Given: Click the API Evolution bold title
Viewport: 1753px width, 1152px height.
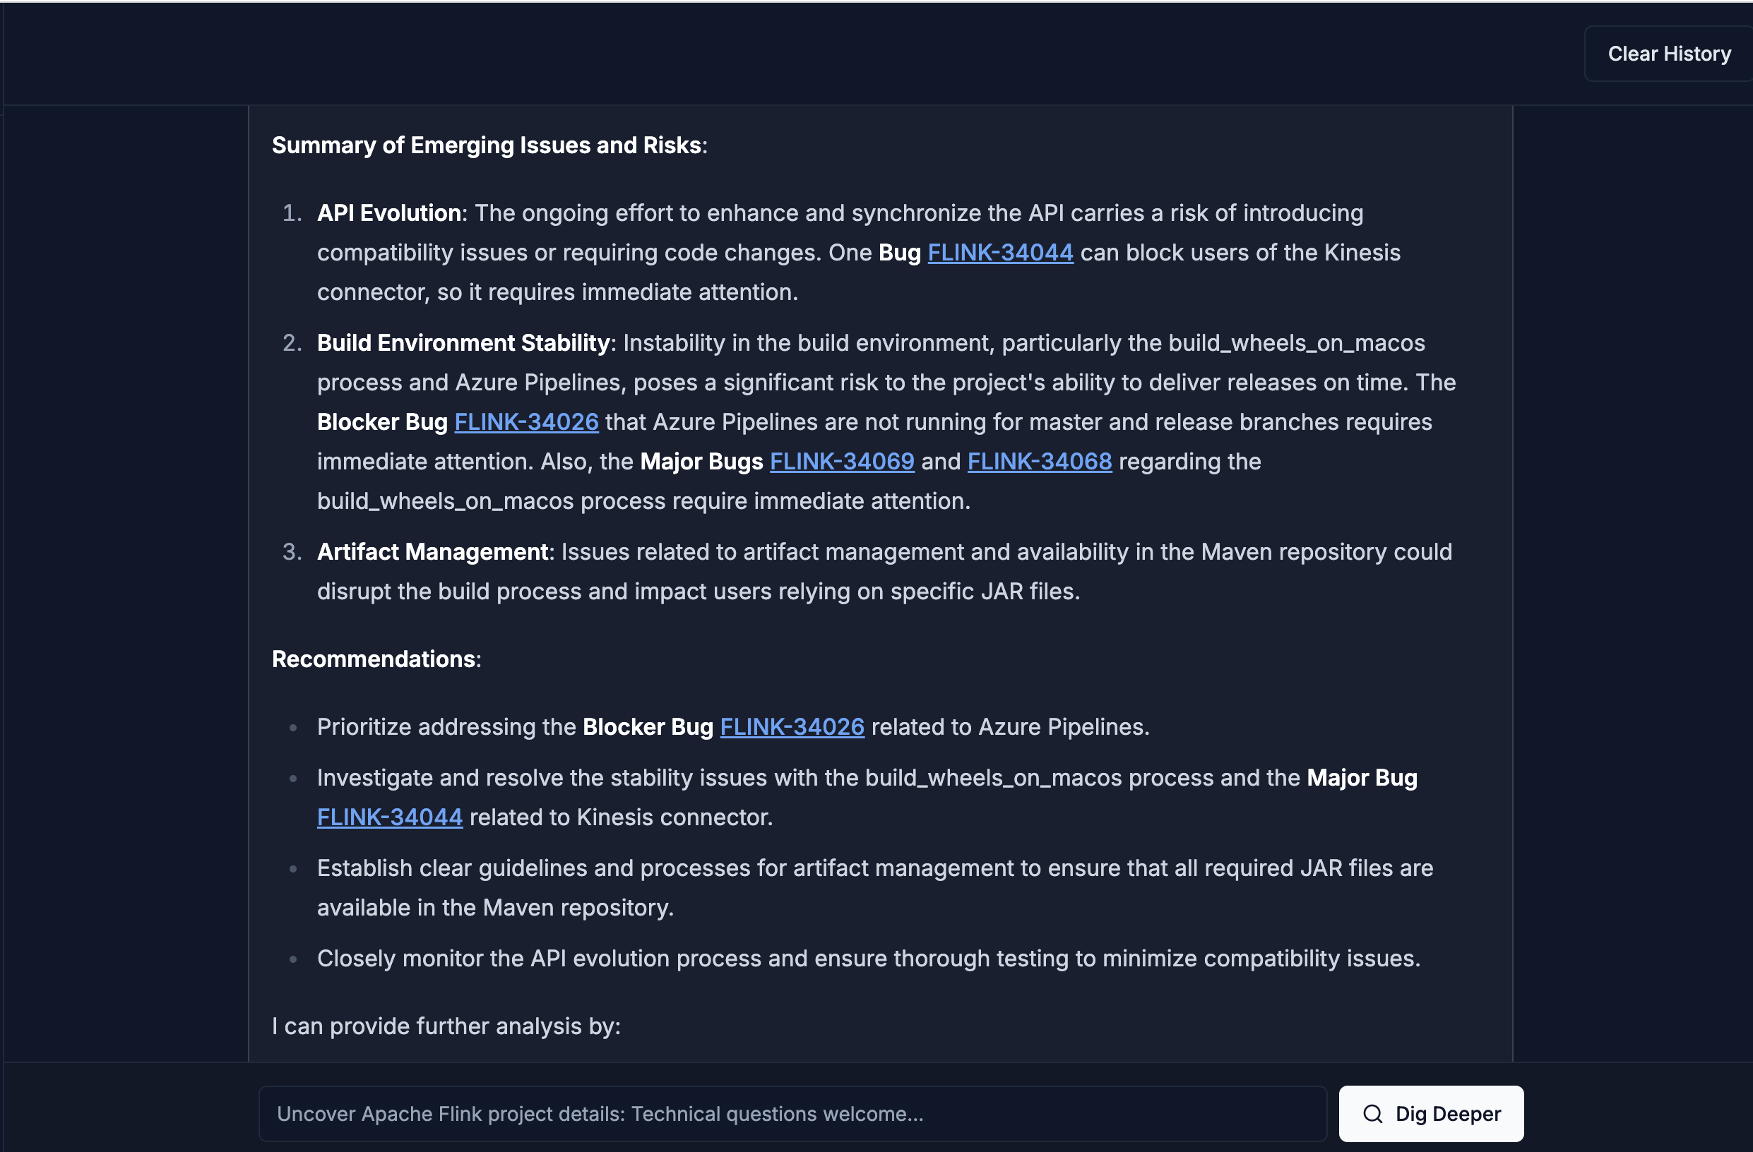Looking at the screenshot, I should [390, 213].
